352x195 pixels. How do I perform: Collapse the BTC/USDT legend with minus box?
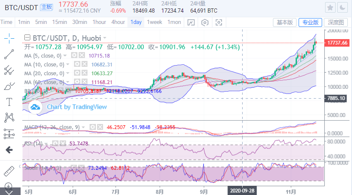point(28,38)
